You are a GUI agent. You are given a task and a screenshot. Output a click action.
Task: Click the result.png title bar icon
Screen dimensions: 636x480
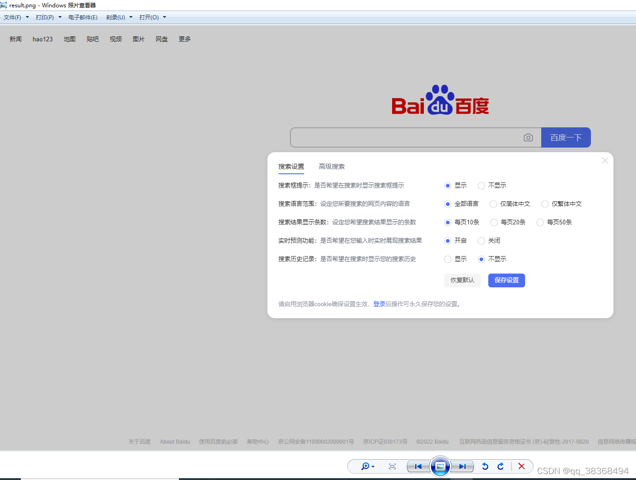pos(4,5)
